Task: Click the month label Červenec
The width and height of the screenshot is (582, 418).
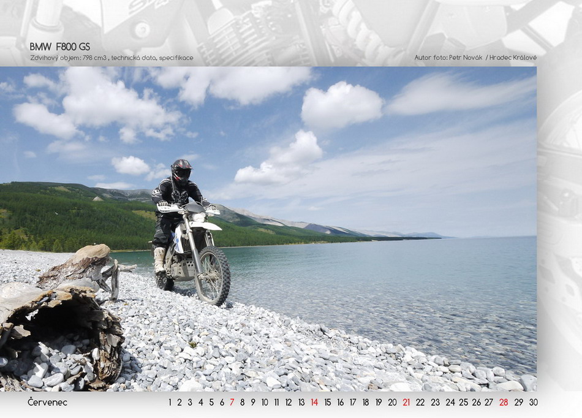Action: click(x=48, y=403)
